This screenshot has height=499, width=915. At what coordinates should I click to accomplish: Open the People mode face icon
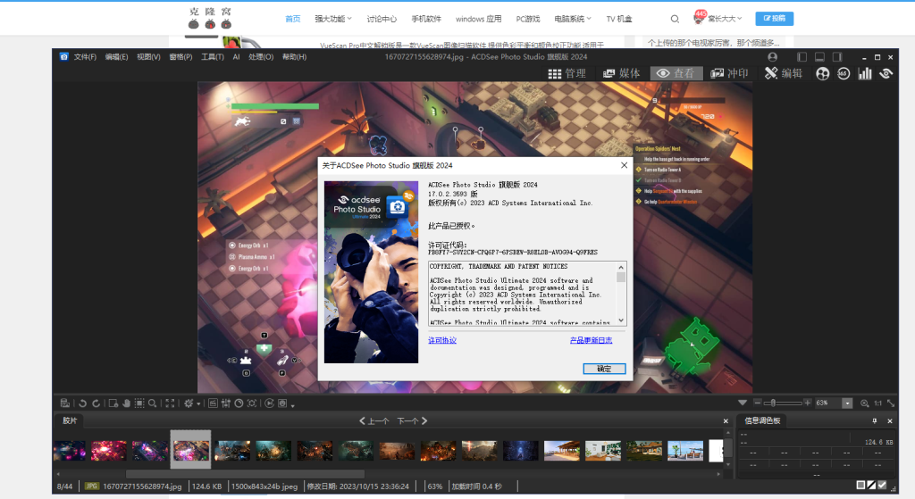822,73
